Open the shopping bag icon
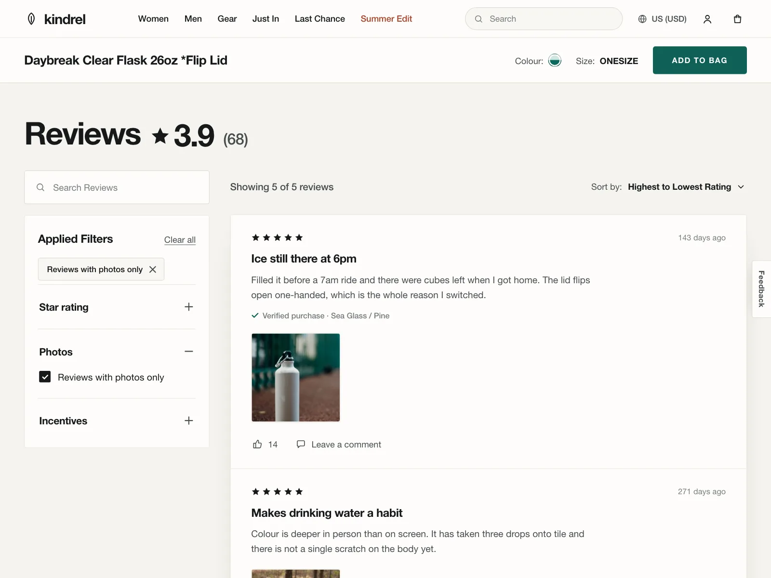This screenshot has height=578, width=771. coord(737,19)
